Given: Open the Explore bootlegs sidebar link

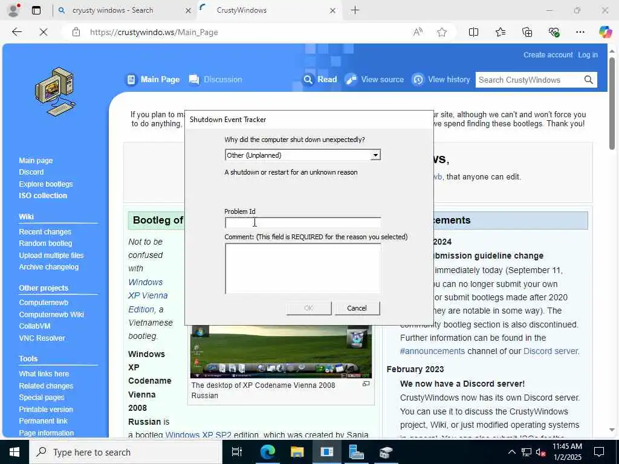Looking at the screenshot, I should pyautogui.click(x=46, y=184).
